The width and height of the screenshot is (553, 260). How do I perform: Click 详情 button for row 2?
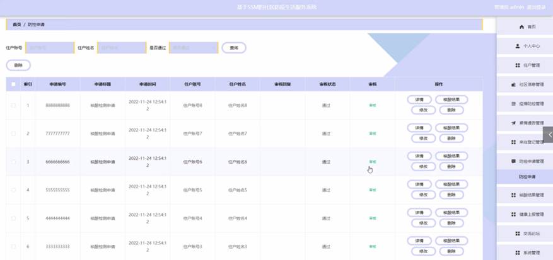point(419,128)
